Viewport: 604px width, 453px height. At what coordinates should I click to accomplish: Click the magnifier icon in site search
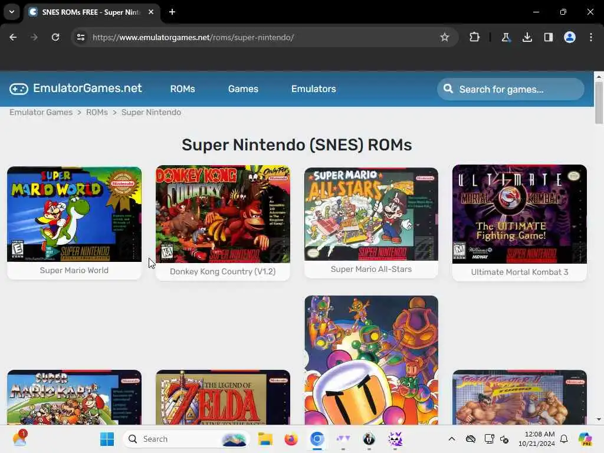pyautogui.click(x=448, y=88)
